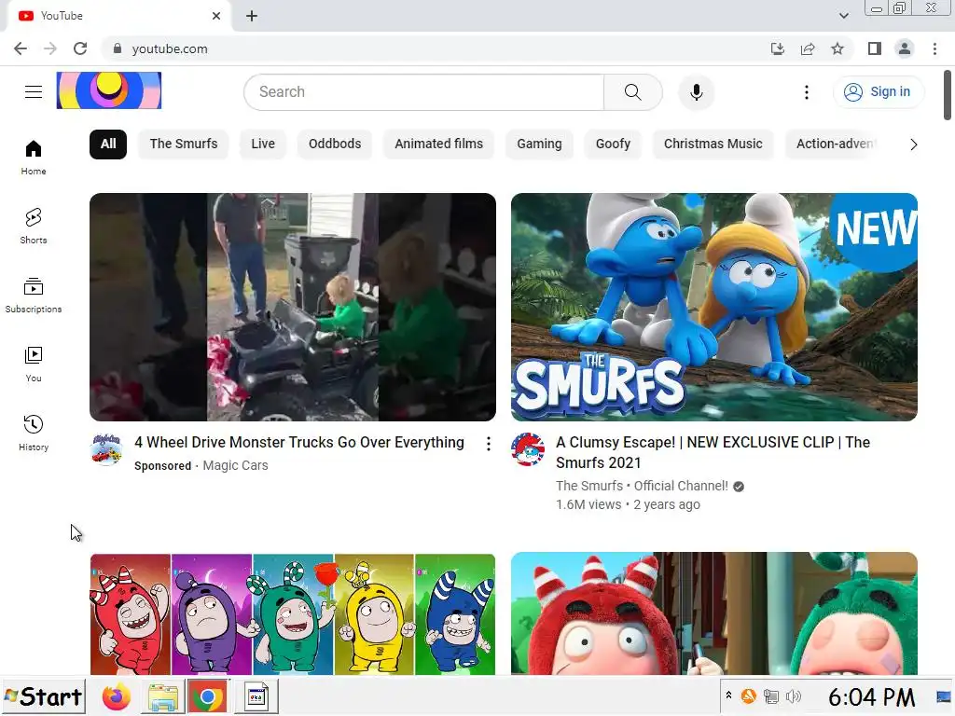This screenshot has width=955, height=716.
Task: Open The Smurfs channel avatar
Action: [x=528, y=449]
